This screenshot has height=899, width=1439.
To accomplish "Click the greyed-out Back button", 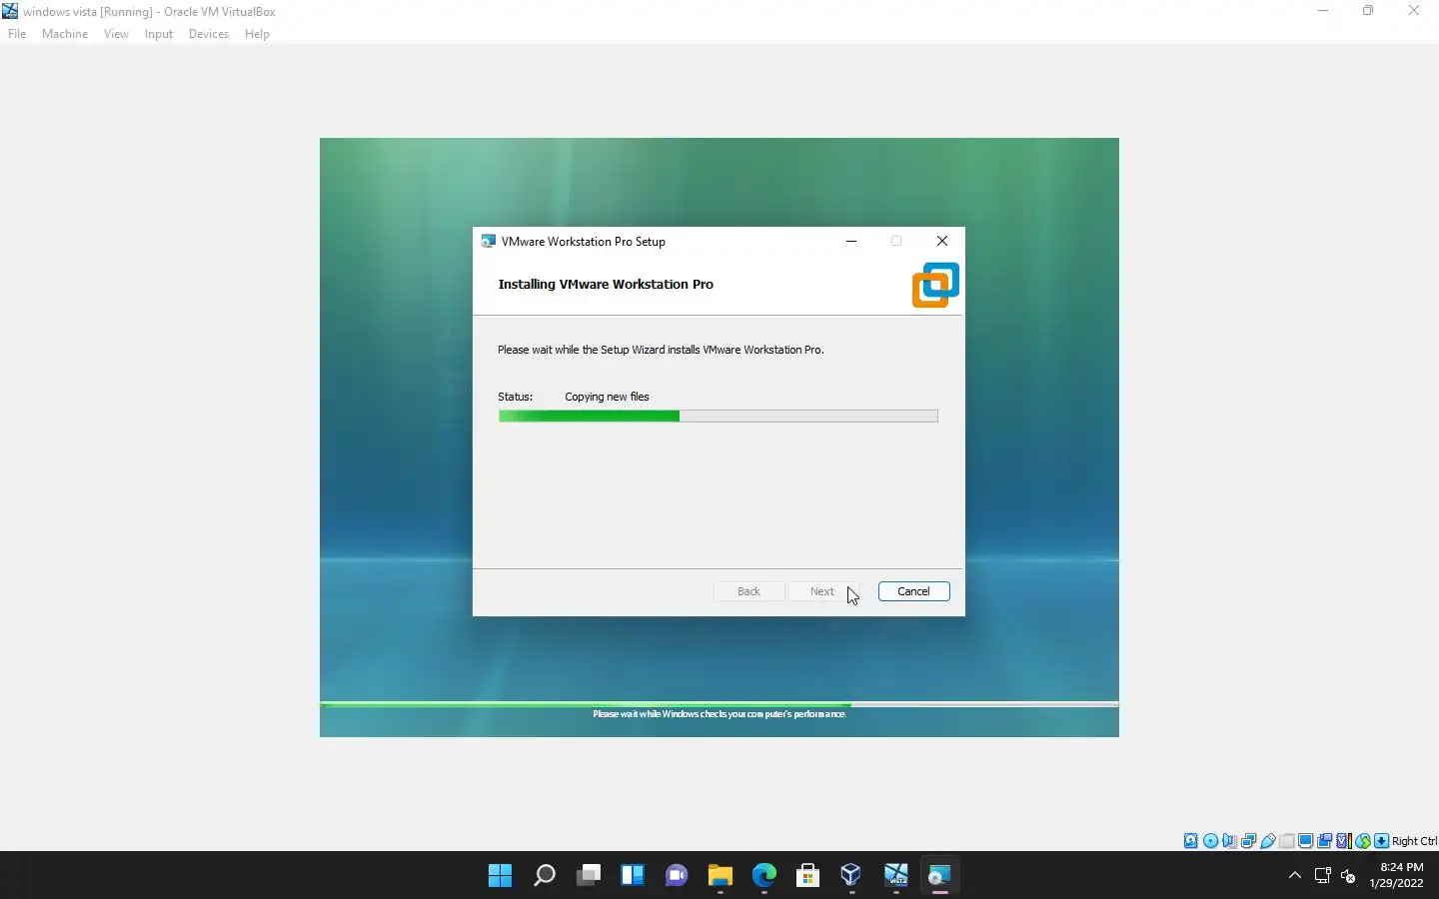I will tap(748, 591).
